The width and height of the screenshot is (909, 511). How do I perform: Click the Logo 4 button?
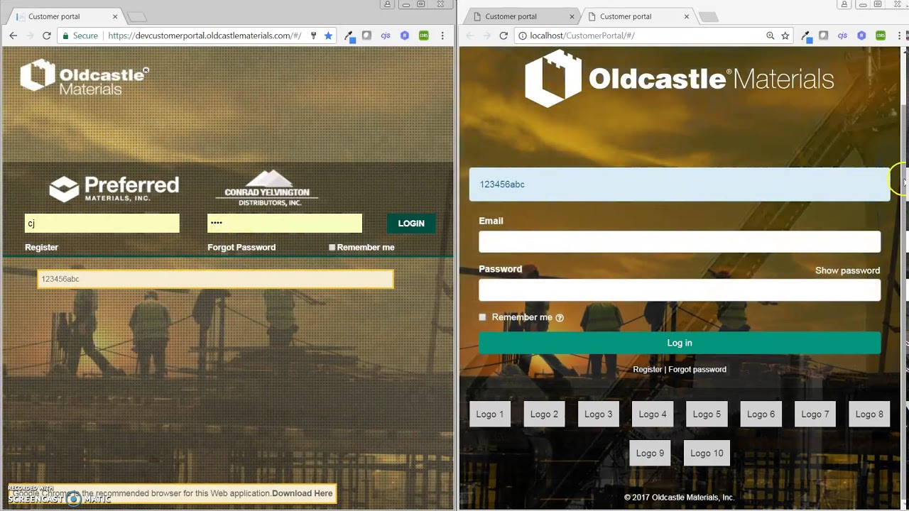653,414
